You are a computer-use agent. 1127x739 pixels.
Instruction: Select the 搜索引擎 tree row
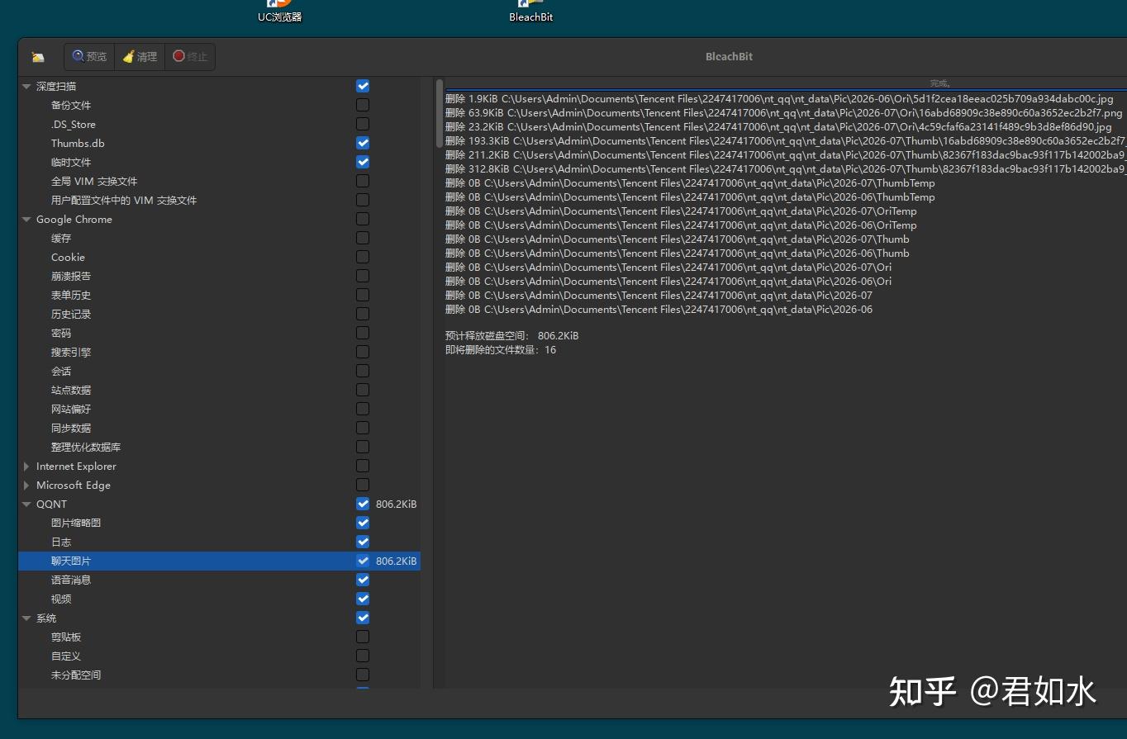219,353
